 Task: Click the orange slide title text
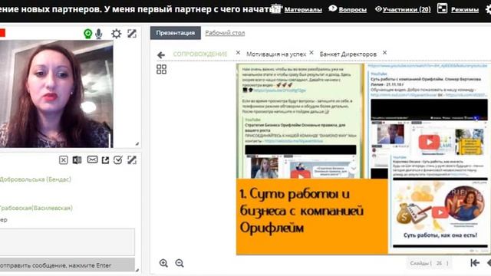(302, 211)
